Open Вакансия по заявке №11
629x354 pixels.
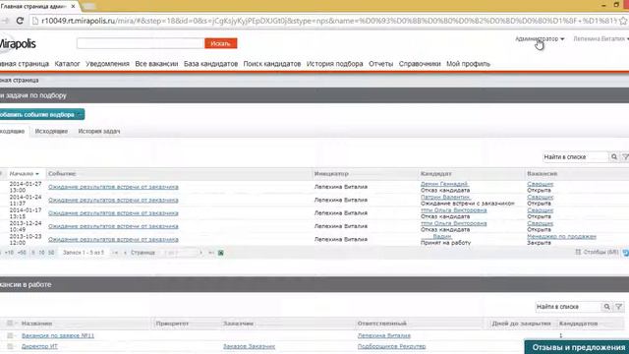(58, 335)
